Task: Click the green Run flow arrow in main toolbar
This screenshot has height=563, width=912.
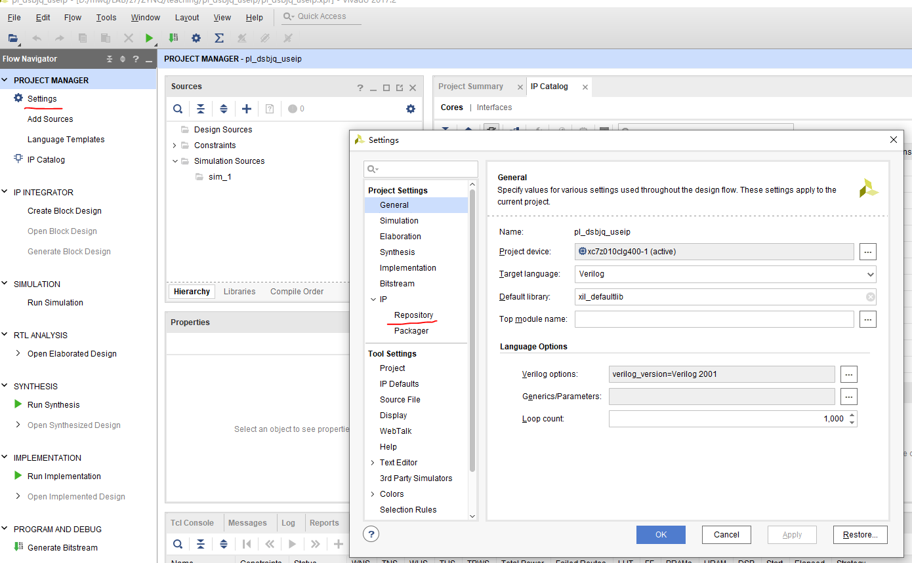Action: coord(150,38)
